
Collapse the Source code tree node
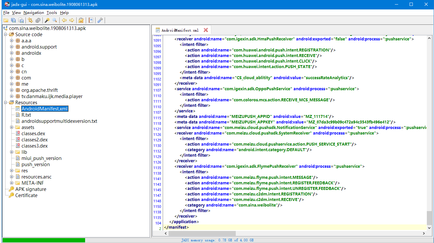pyautogui.click(x=5, y=35)
